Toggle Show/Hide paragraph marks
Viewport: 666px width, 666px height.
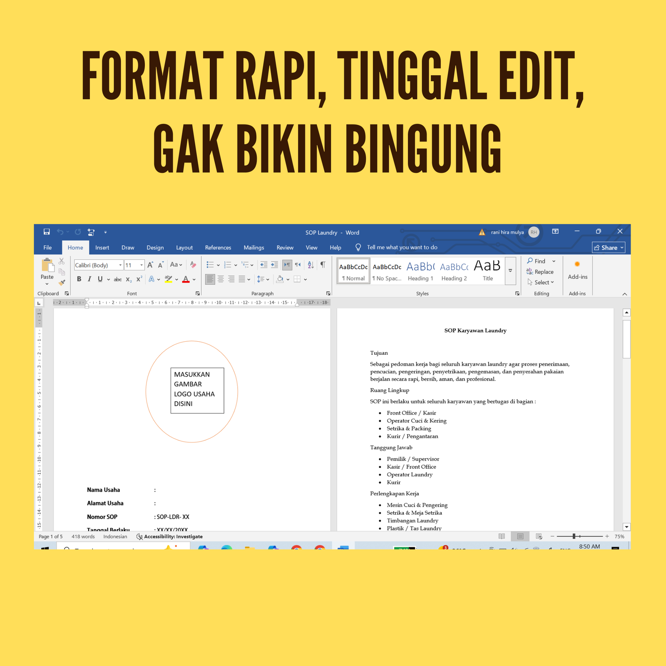click(323, 265)
